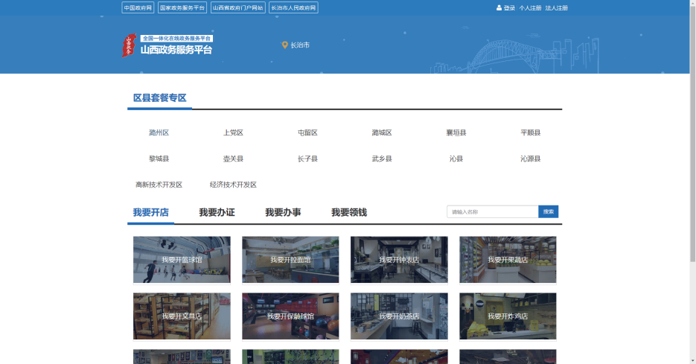This screenshot has width=696, height=364.
Task: Click the 山西政务服务平台 site title
Action: [x=176, y=50]
